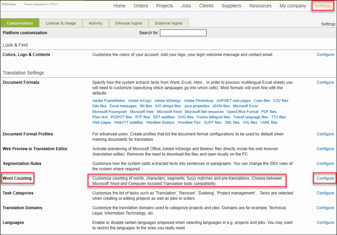
Task: Select the External logins tab
Action: coord(169,23)
